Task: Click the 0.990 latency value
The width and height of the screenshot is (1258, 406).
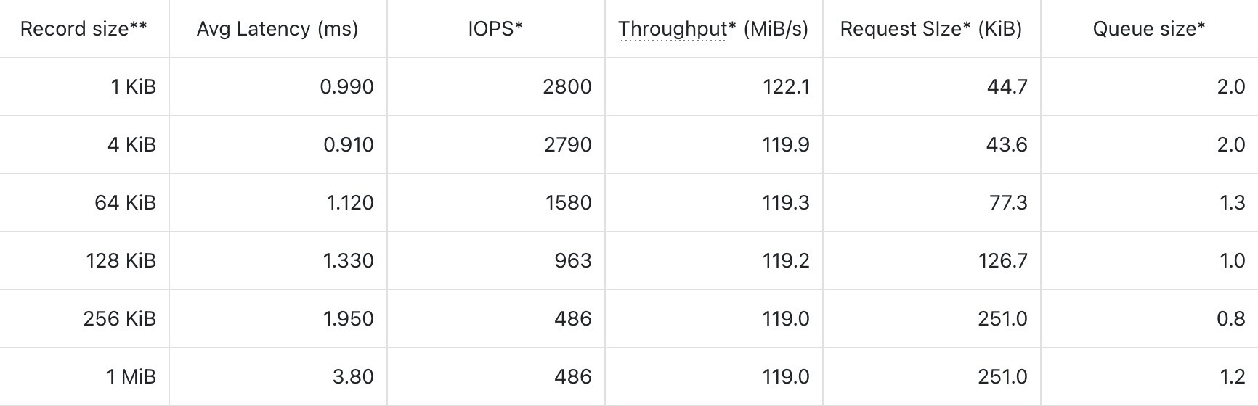Action: [x=346, y=87]
